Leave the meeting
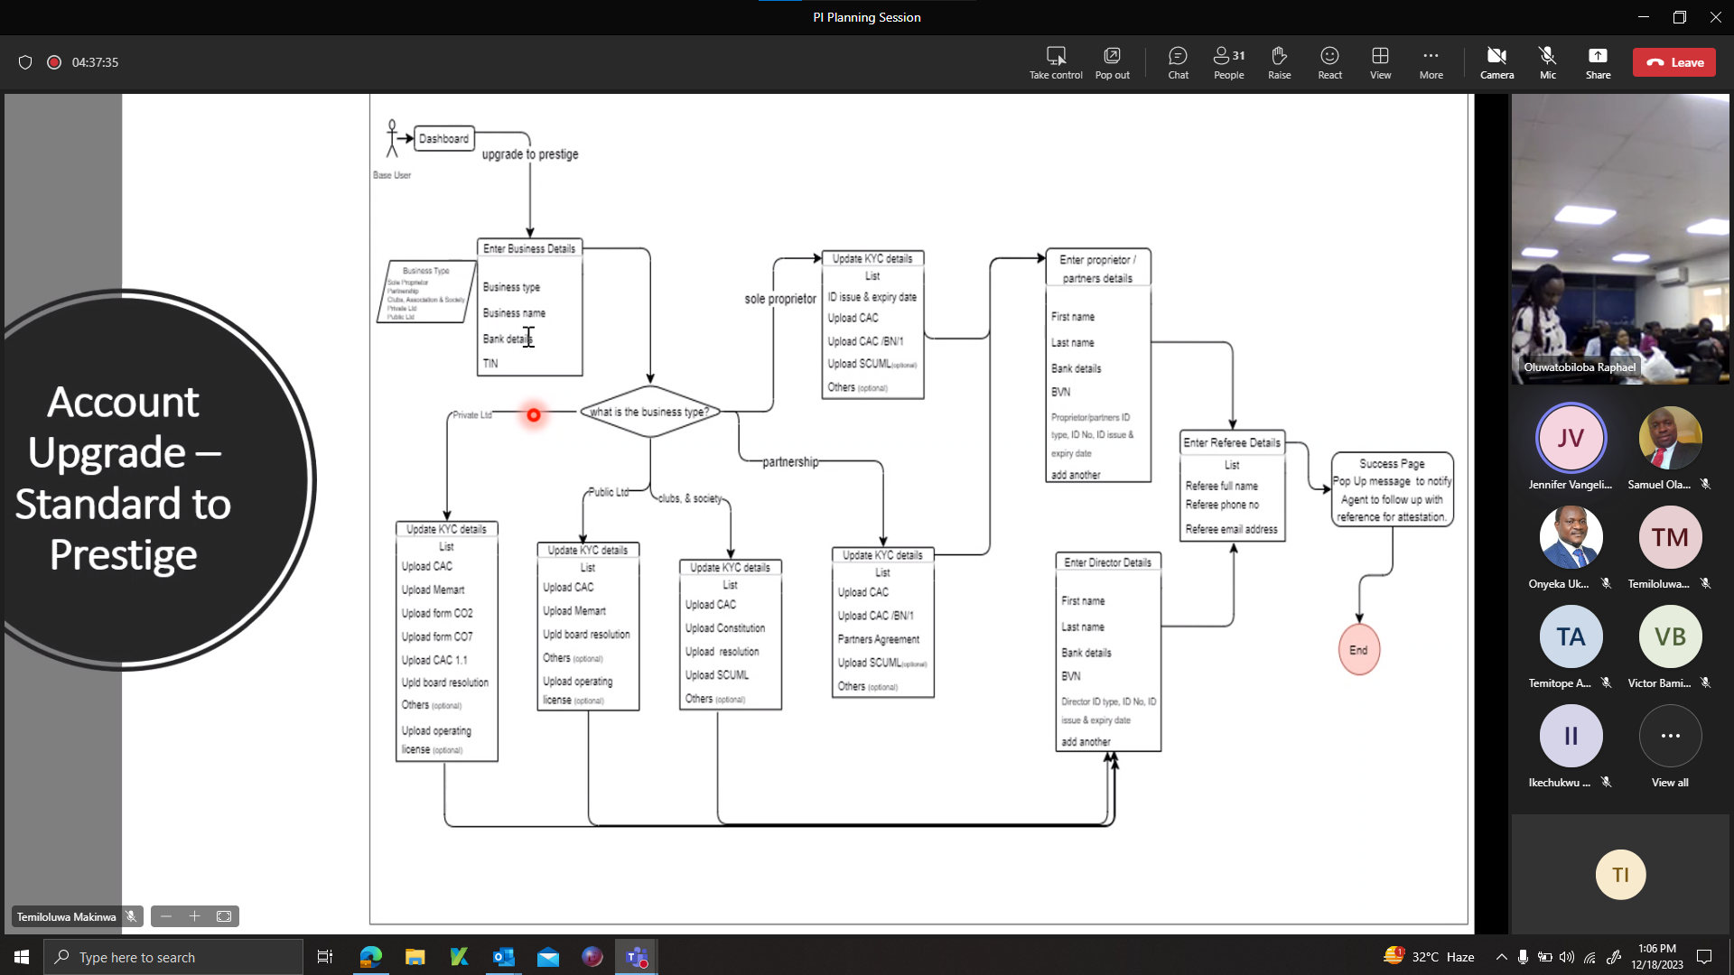This screenshot has height=975, width=1734. [1673, 62]
